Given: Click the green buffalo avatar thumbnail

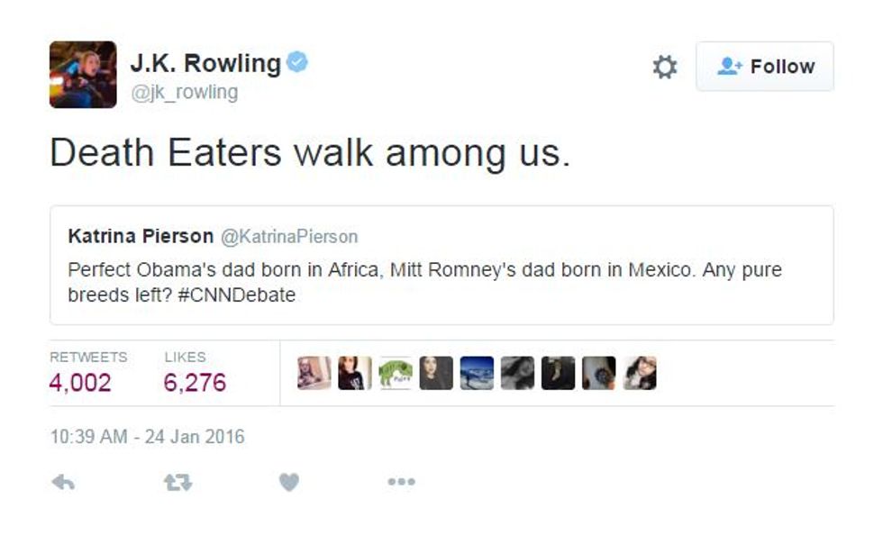Looking at the screenshot, I should coord(396,373).
